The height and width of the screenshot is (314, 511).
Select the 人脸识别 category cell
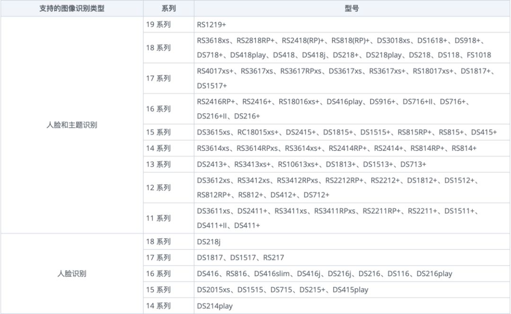pos(72,273)
